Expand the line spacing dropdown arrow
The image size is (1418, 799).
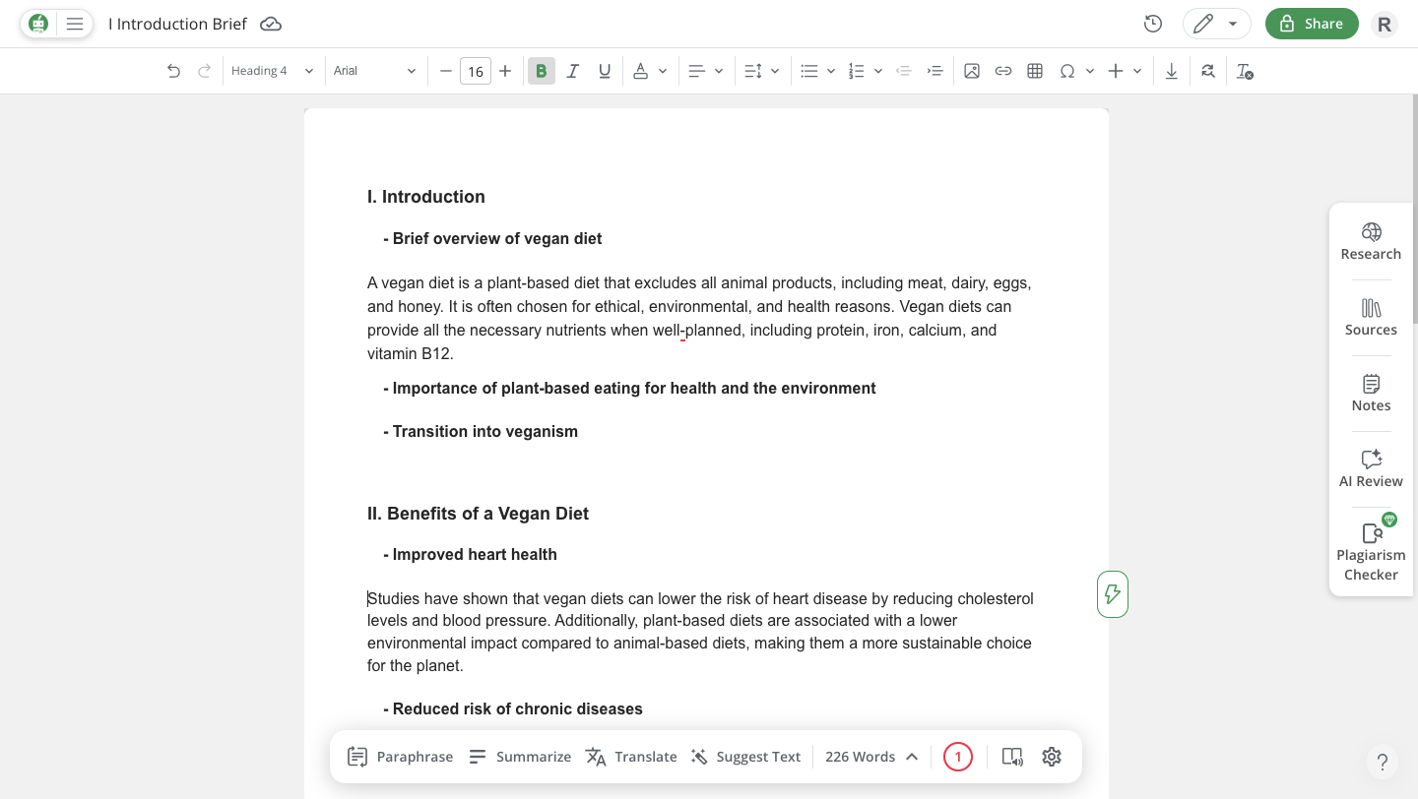click(x=775, y=71)
